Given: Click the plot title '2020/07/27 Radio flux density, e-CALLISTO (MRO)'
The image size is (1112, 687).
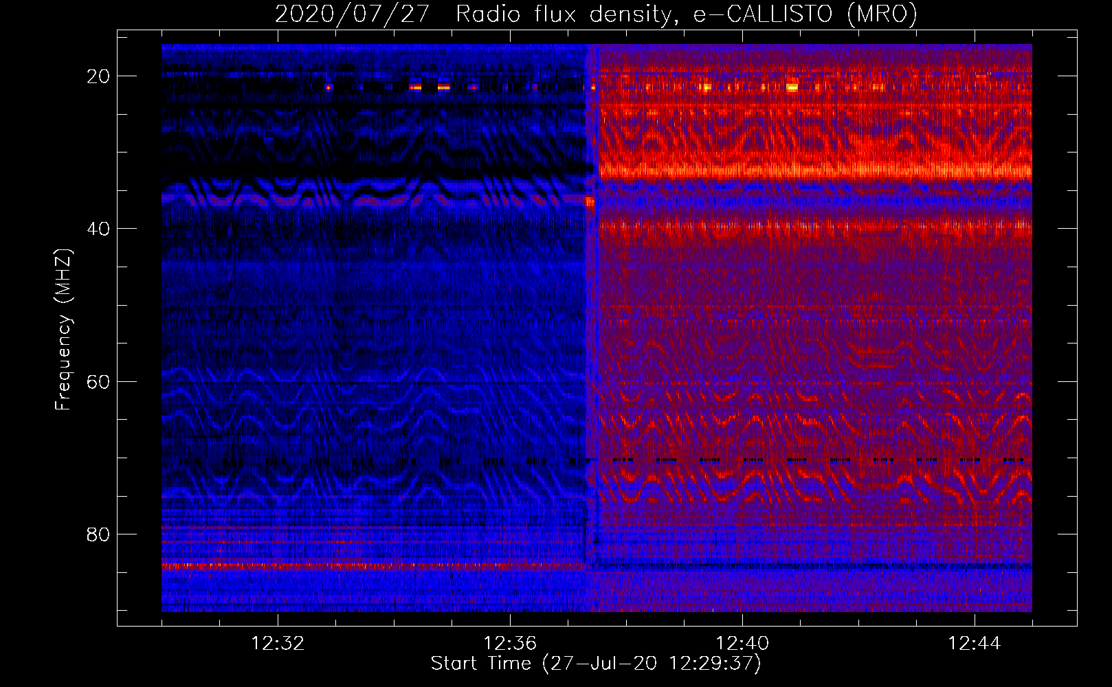Looking at the screenshot, I should 596,14.
